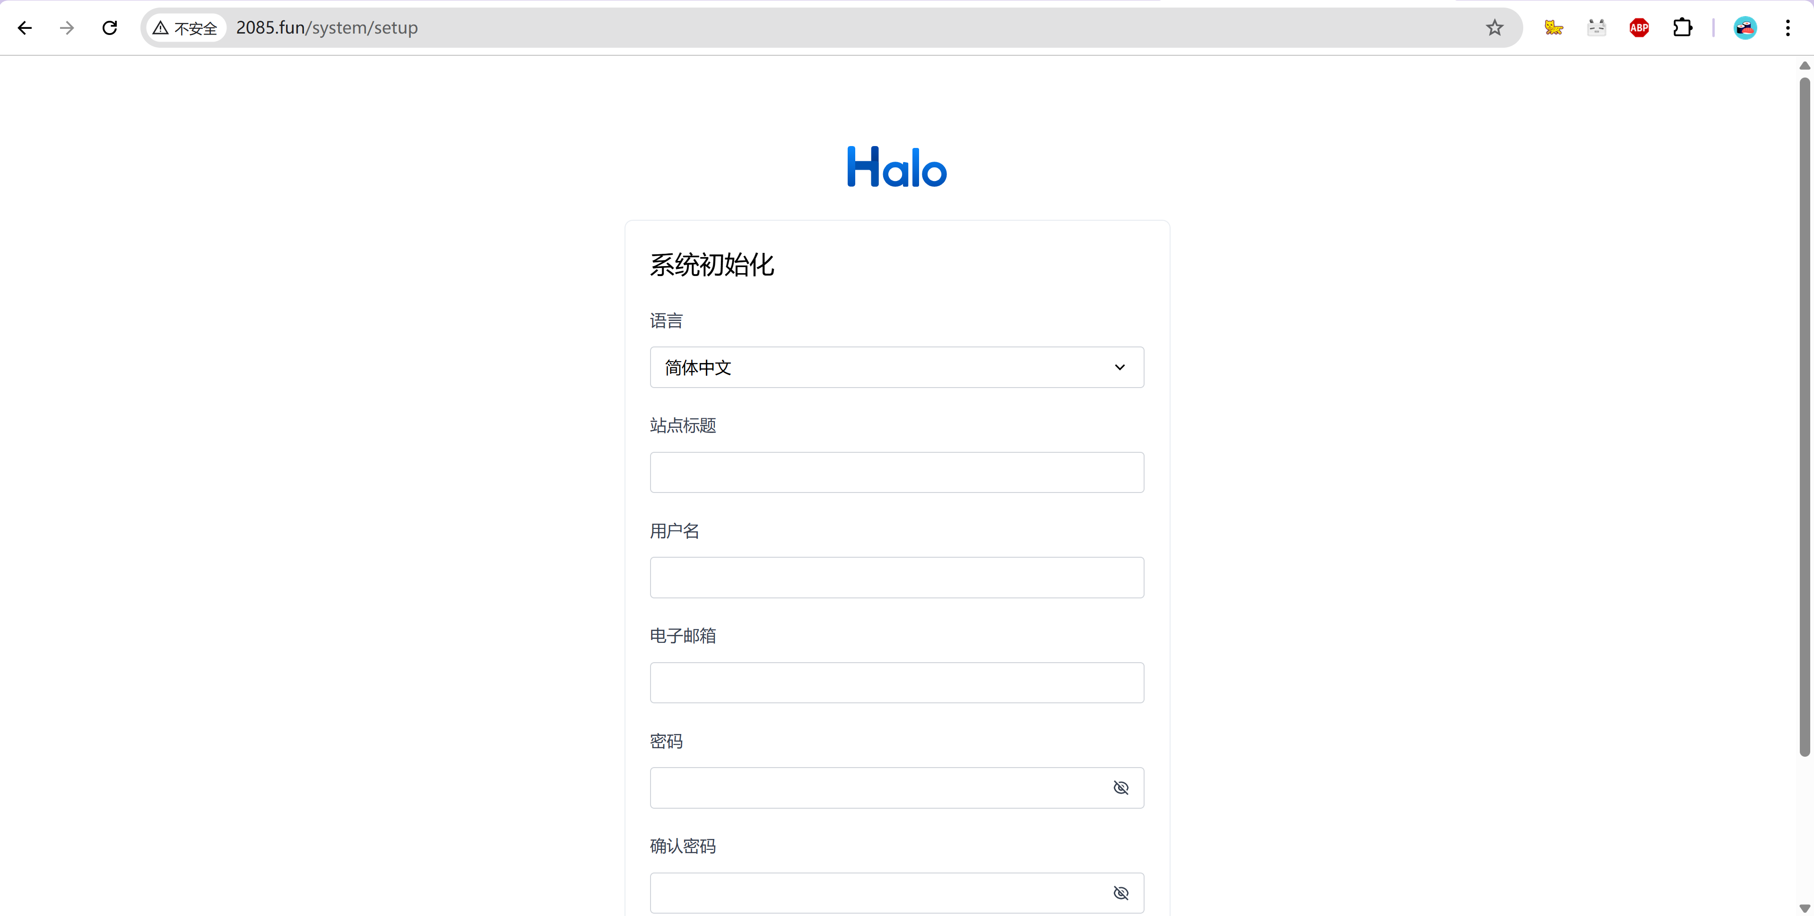Click the Halo logo
Screen dimensions: 1814x916
tap(896, 167)
